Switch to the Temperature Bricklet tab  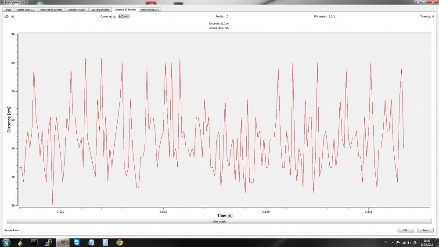[x=50, y=9]
